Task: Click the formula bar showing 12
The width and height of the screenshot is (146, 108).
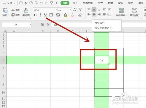Action: tap(72, 25)
